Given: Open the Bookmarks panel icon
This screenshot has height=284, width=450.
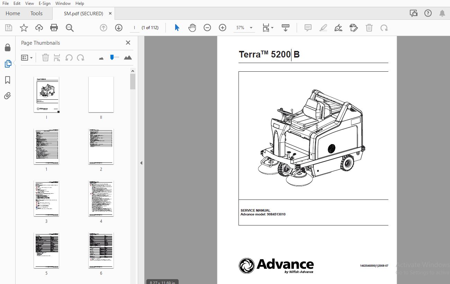Looking at the screenshot, I should click(8, 80).
